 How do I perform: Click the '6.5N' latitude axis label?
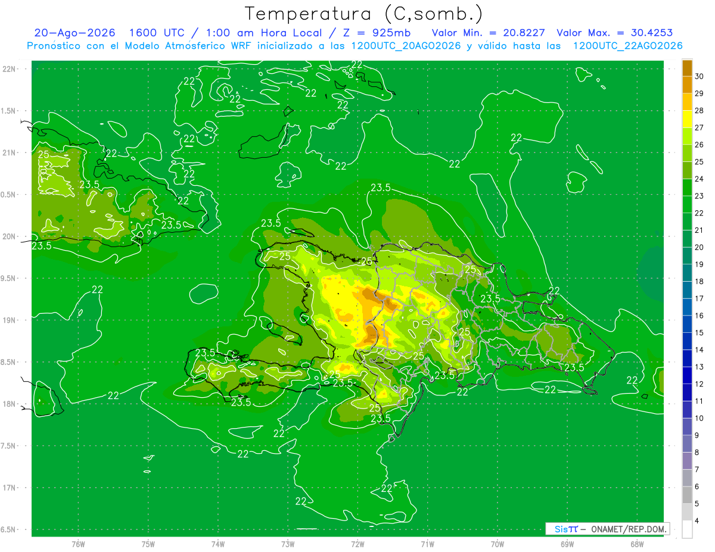(x=8, y=529)
